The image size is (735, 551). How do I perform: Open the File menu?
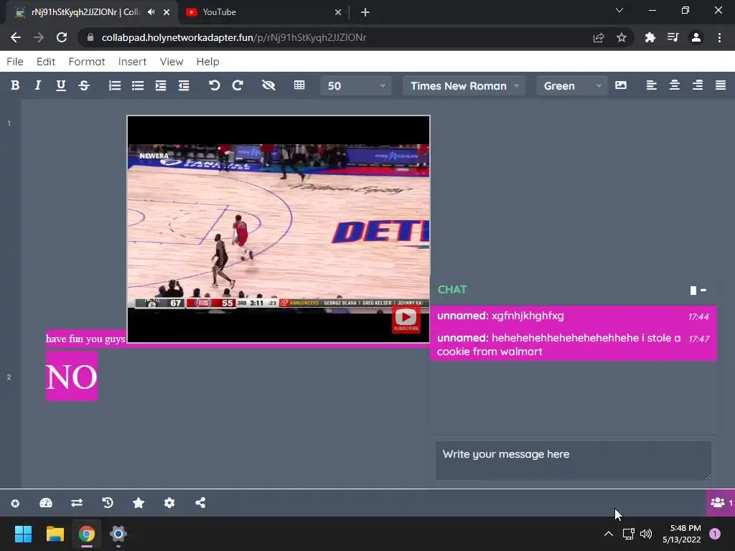(x=15, y=62)
